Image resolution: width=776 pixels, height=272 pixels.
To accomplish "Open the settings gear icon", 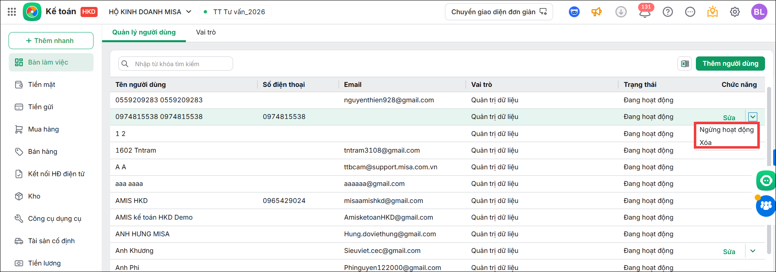I will [x=735, y=12].
